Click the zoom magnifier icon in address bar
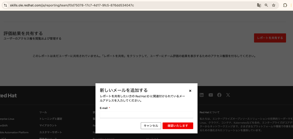This screenshot has height=139, width=293. pyautogui.click(x=266, y=5)
